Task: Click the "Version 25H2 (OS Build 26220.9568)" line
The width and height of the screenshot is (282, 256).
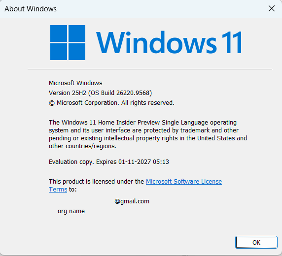Action: point(100,93)
